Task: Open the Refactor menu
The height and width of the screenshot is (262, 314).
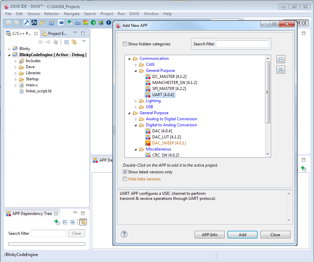Action: (x=52, y=14)
